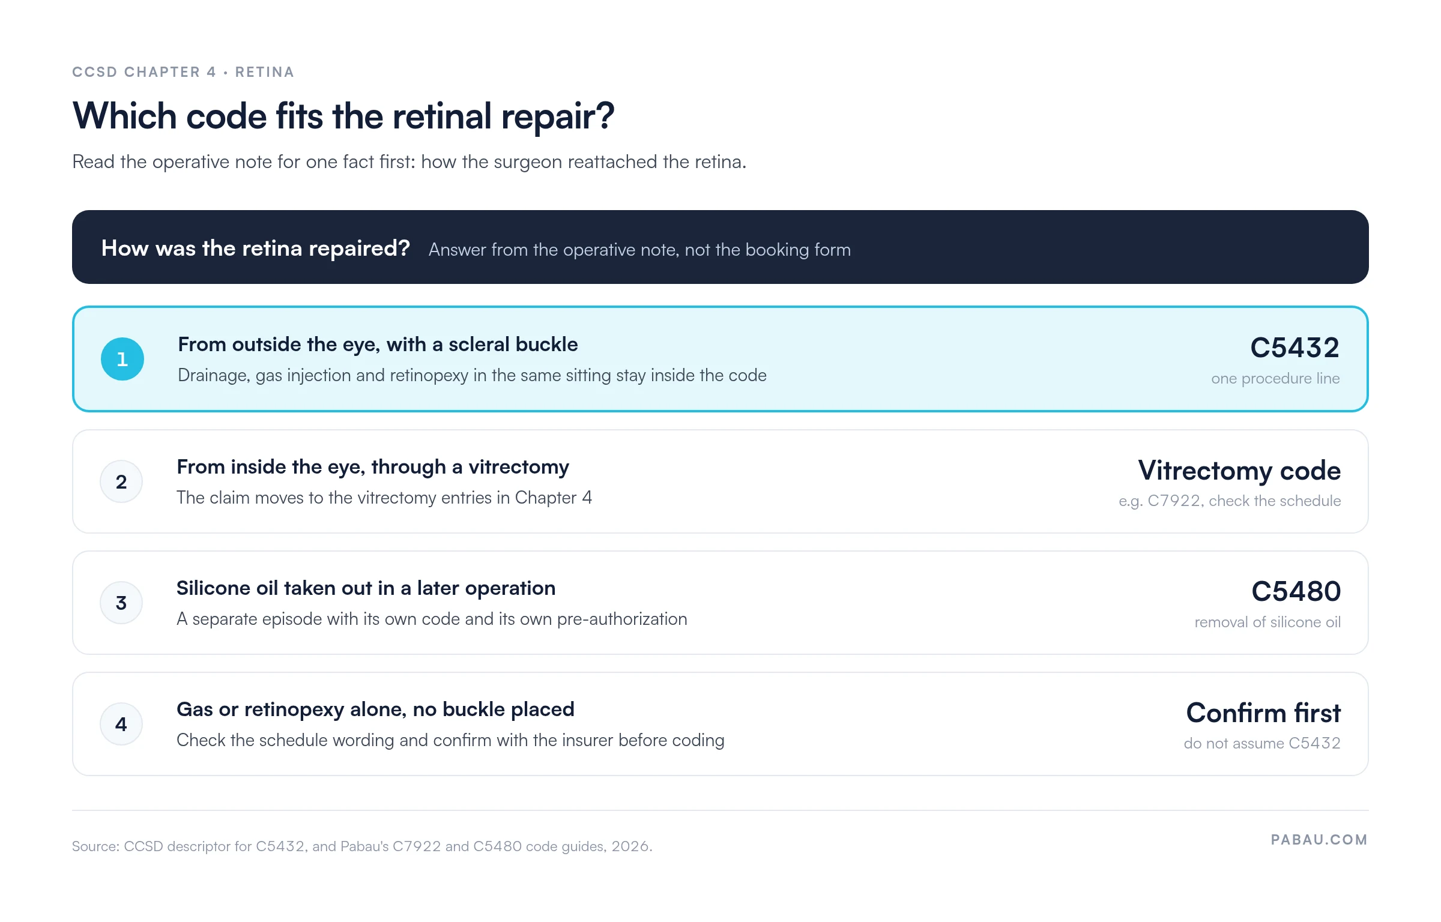
Task: Click the number 2 circle badge
Action: tap(121, 481)
